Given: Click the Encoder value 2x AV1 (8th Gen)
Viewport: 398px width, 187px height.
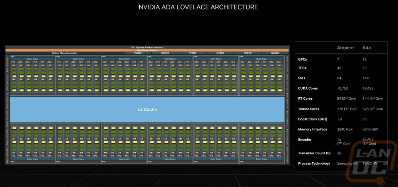Looking at the screenshot, I should (x=370, y=142).
